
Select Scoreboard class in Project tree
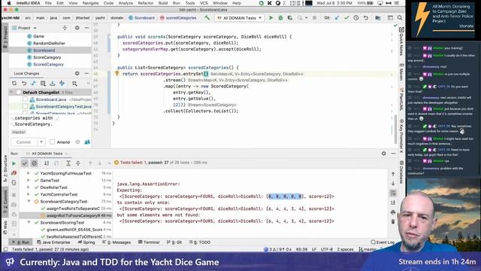44,50
